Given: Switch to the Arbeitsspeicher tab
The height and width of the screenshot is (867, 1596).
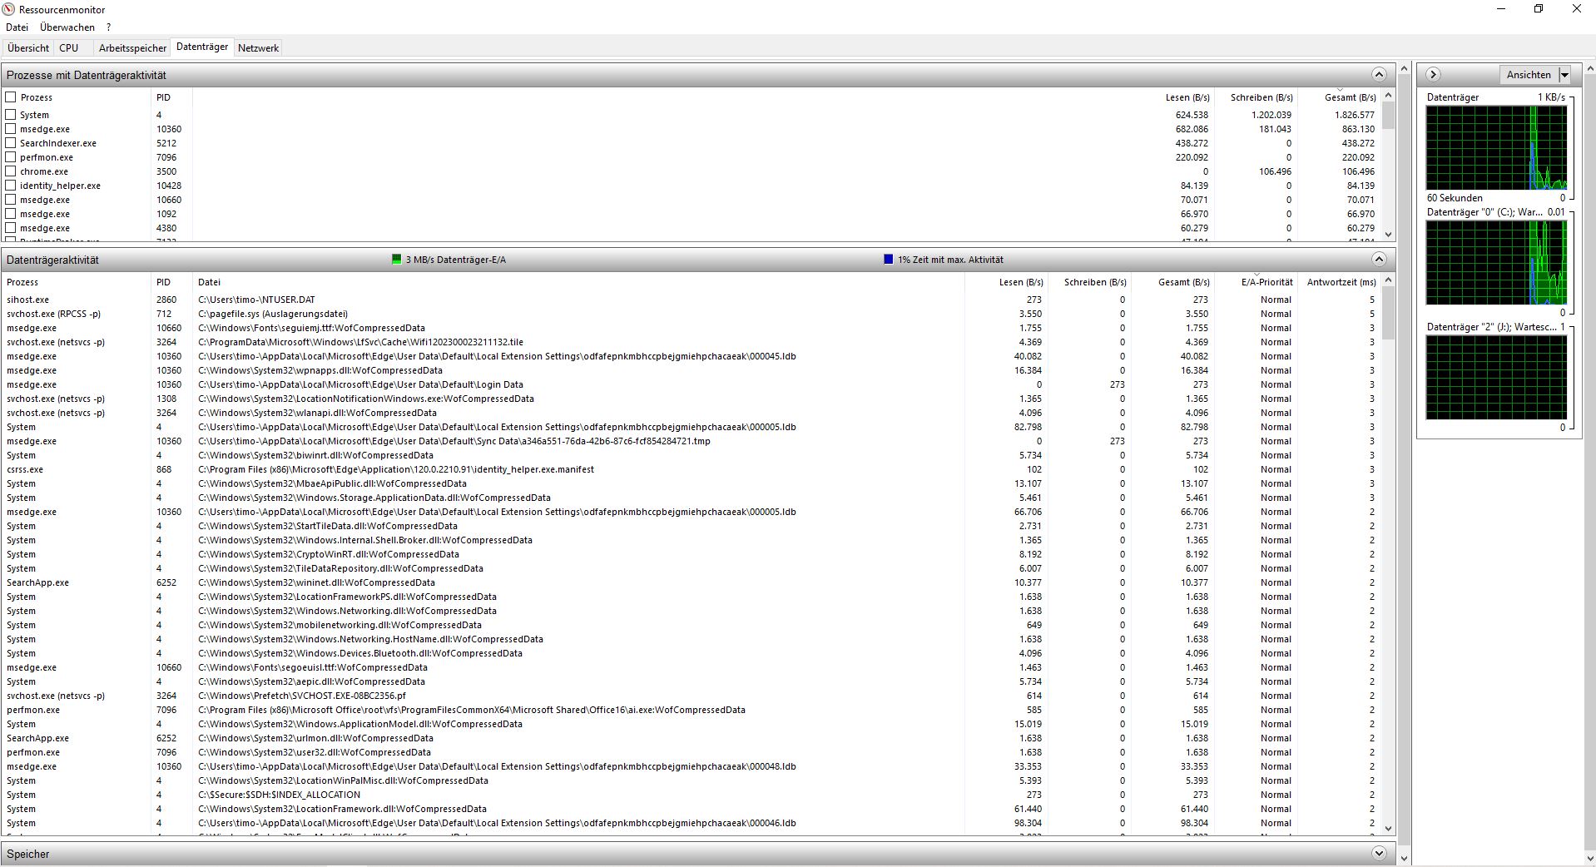Looking at the screenshot, I should (132, 48).
